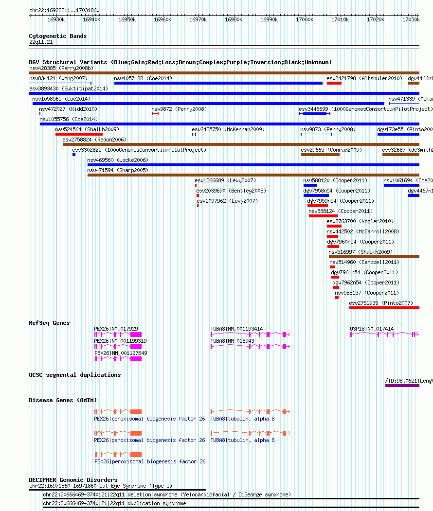The image size is (433, 511).
Task: Open third PEX26 OMIM link
Action: point(150,461)
